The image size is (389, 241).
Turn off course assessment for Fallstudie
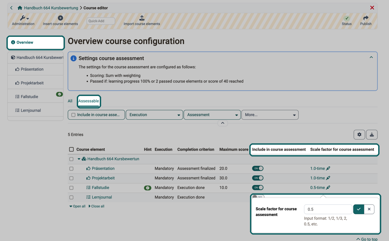coord(258,188)
